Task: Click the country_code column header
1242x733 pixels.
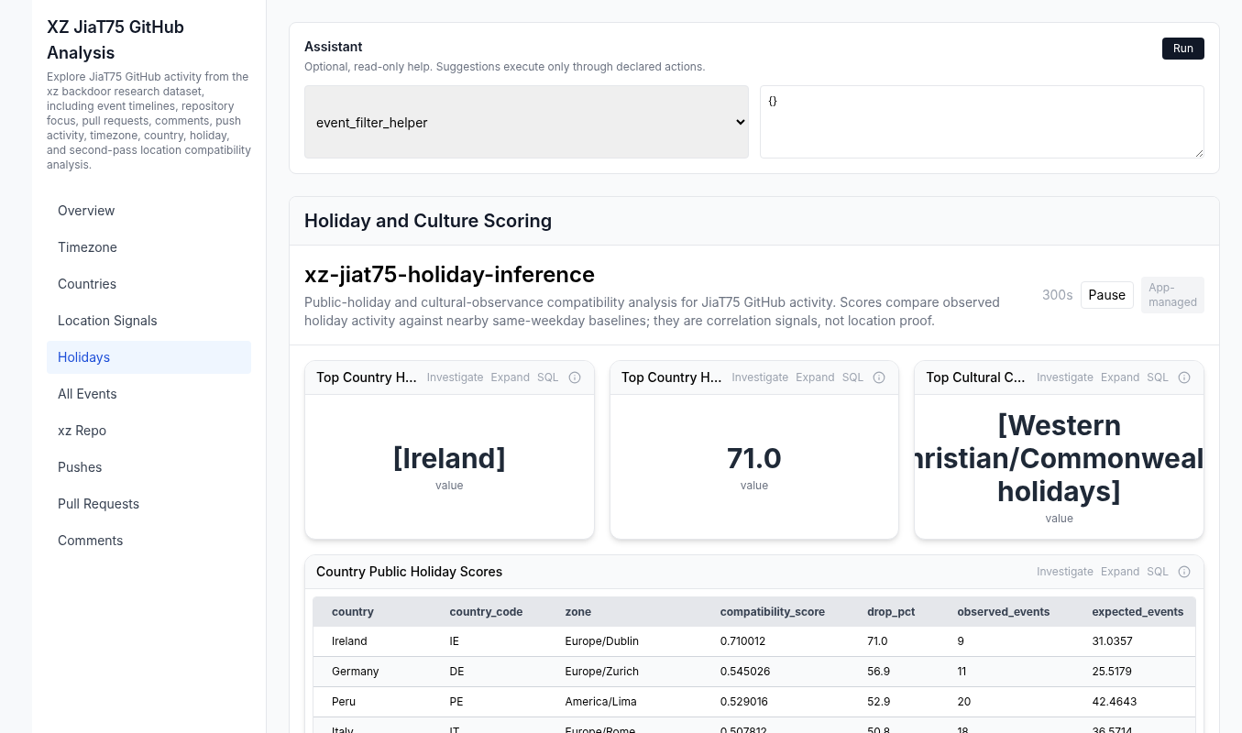Action: [486, 612]
